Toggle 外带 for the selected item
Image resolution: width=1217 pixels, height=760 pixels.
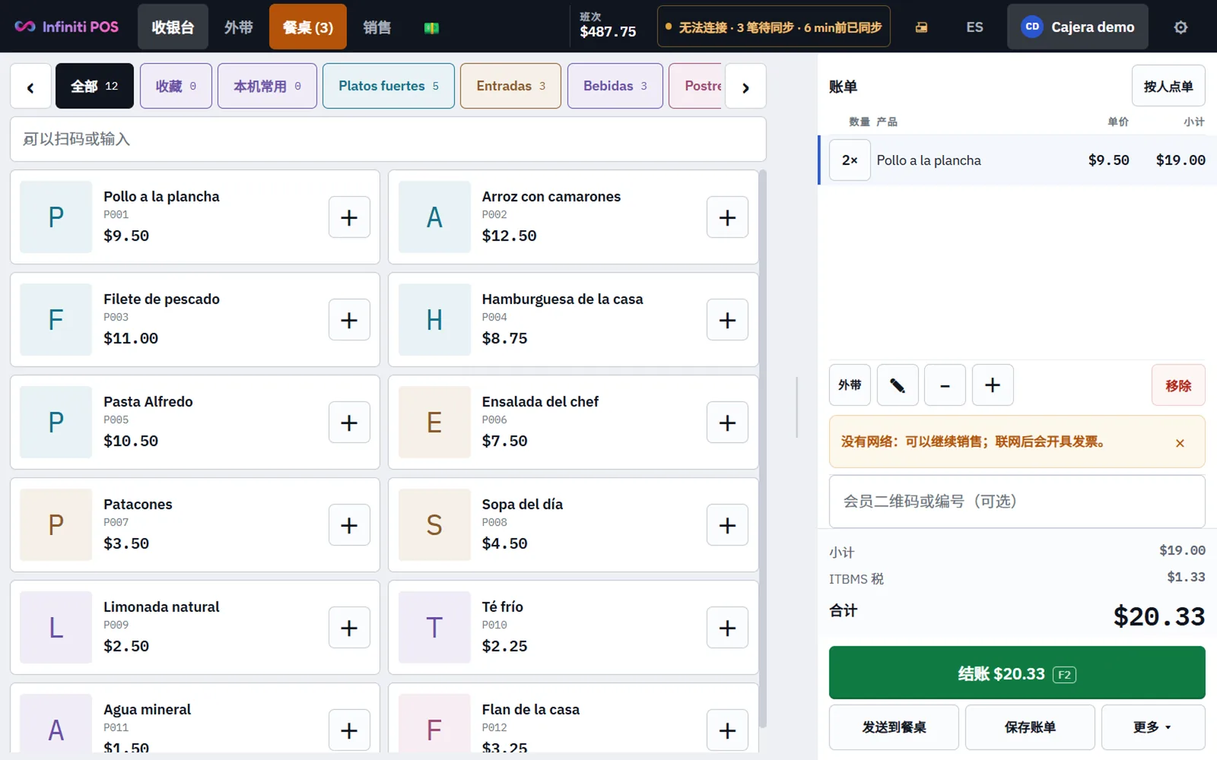(850, 385)
